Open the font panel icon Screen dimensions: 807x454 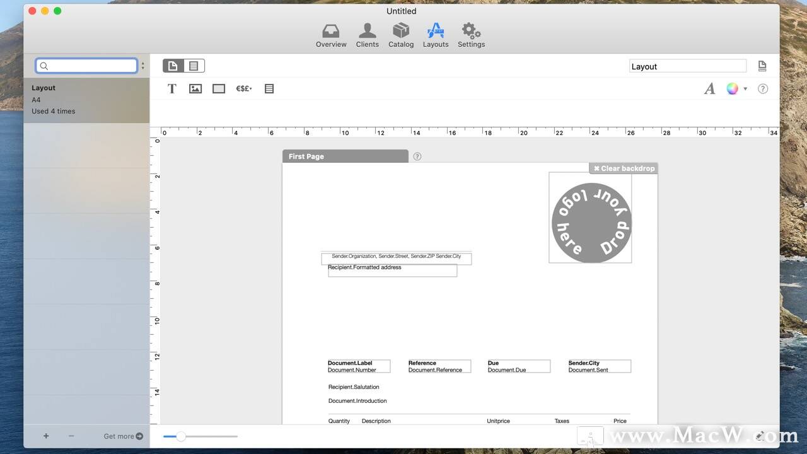tap(710, 89)
